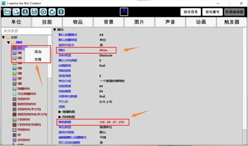
Task: Click the 关联单位数据 Null value
Action: point(102,96)
